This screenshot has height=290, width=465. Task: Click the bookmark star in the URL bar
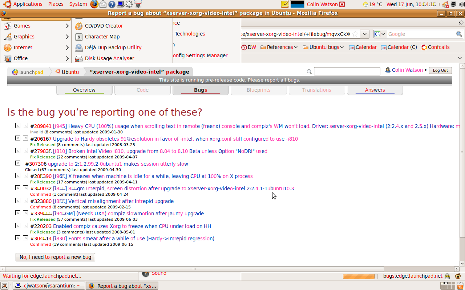[355, 34]
